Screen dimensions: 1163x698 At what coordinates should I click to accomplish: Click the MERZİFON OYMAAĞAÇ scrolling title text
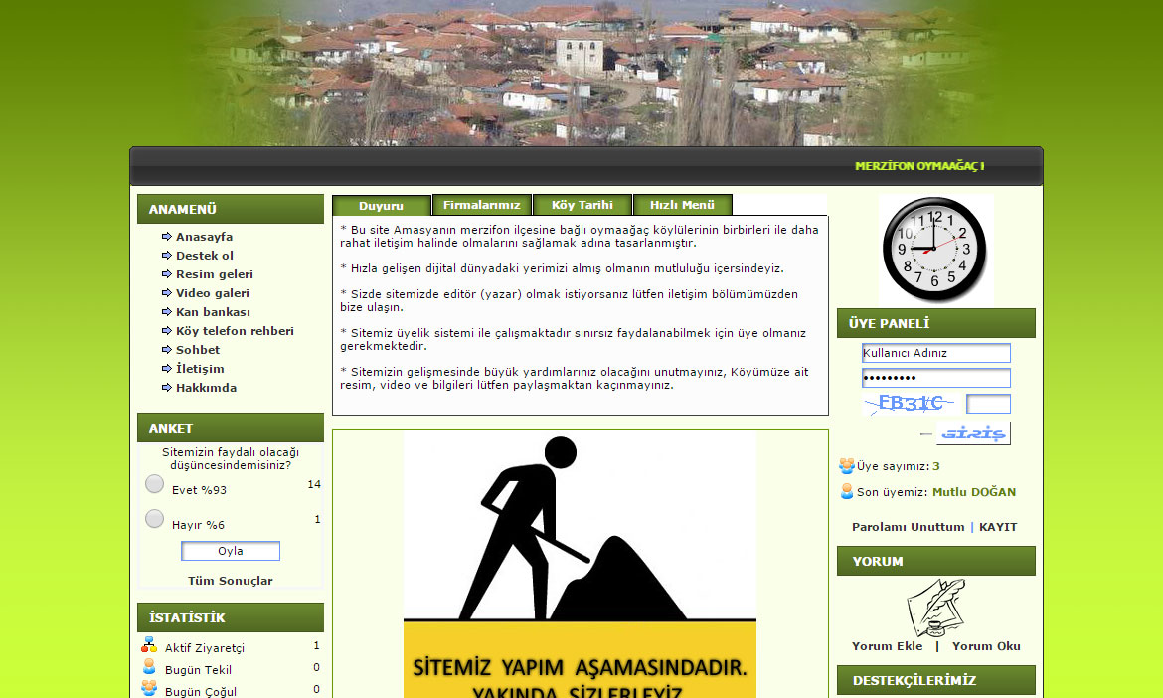click(919, 166)
